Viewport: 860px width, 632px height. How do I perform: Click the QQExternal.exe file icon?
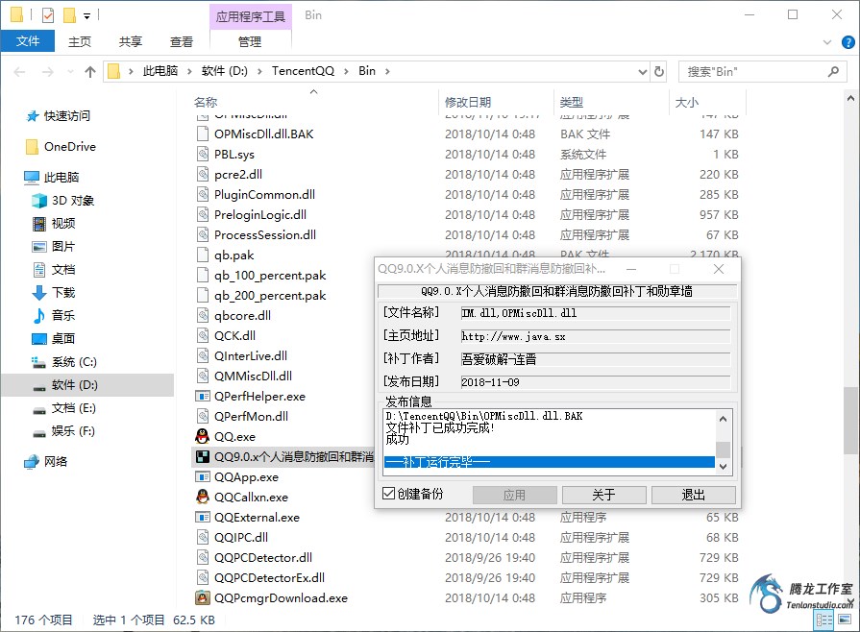click(203, 517)
